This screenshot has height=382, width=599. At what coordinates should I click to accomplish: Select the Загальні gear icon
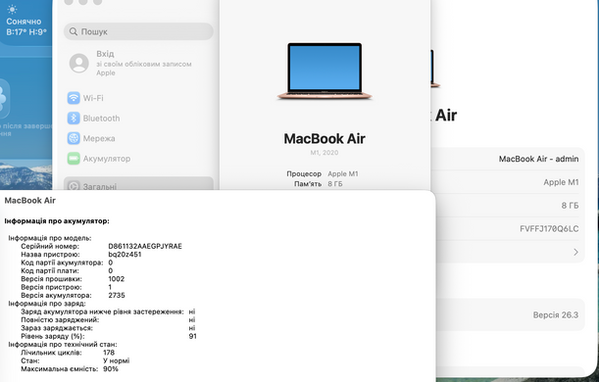[74, 186]
